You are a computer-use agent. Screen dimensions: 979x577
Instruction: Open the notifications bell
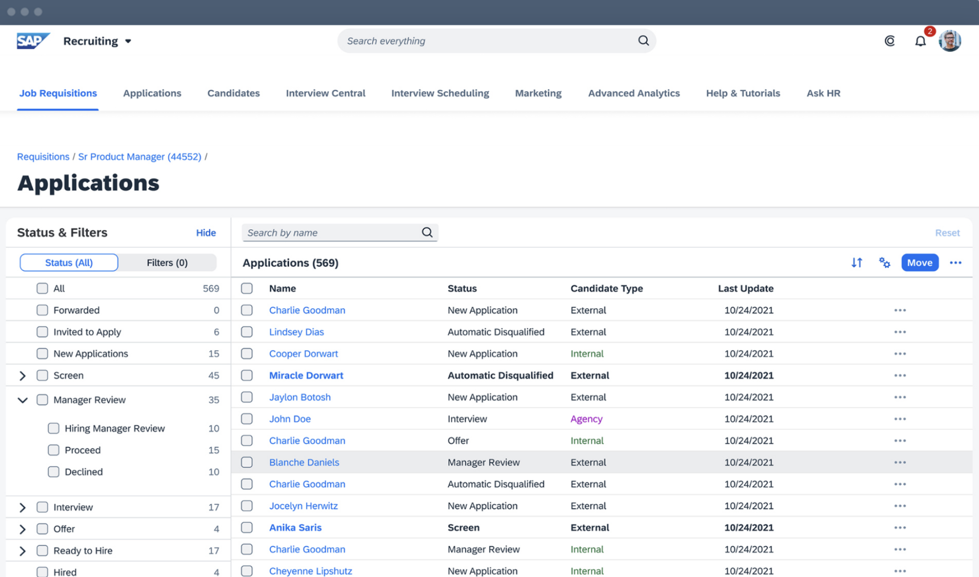click(x=920, y=41)
